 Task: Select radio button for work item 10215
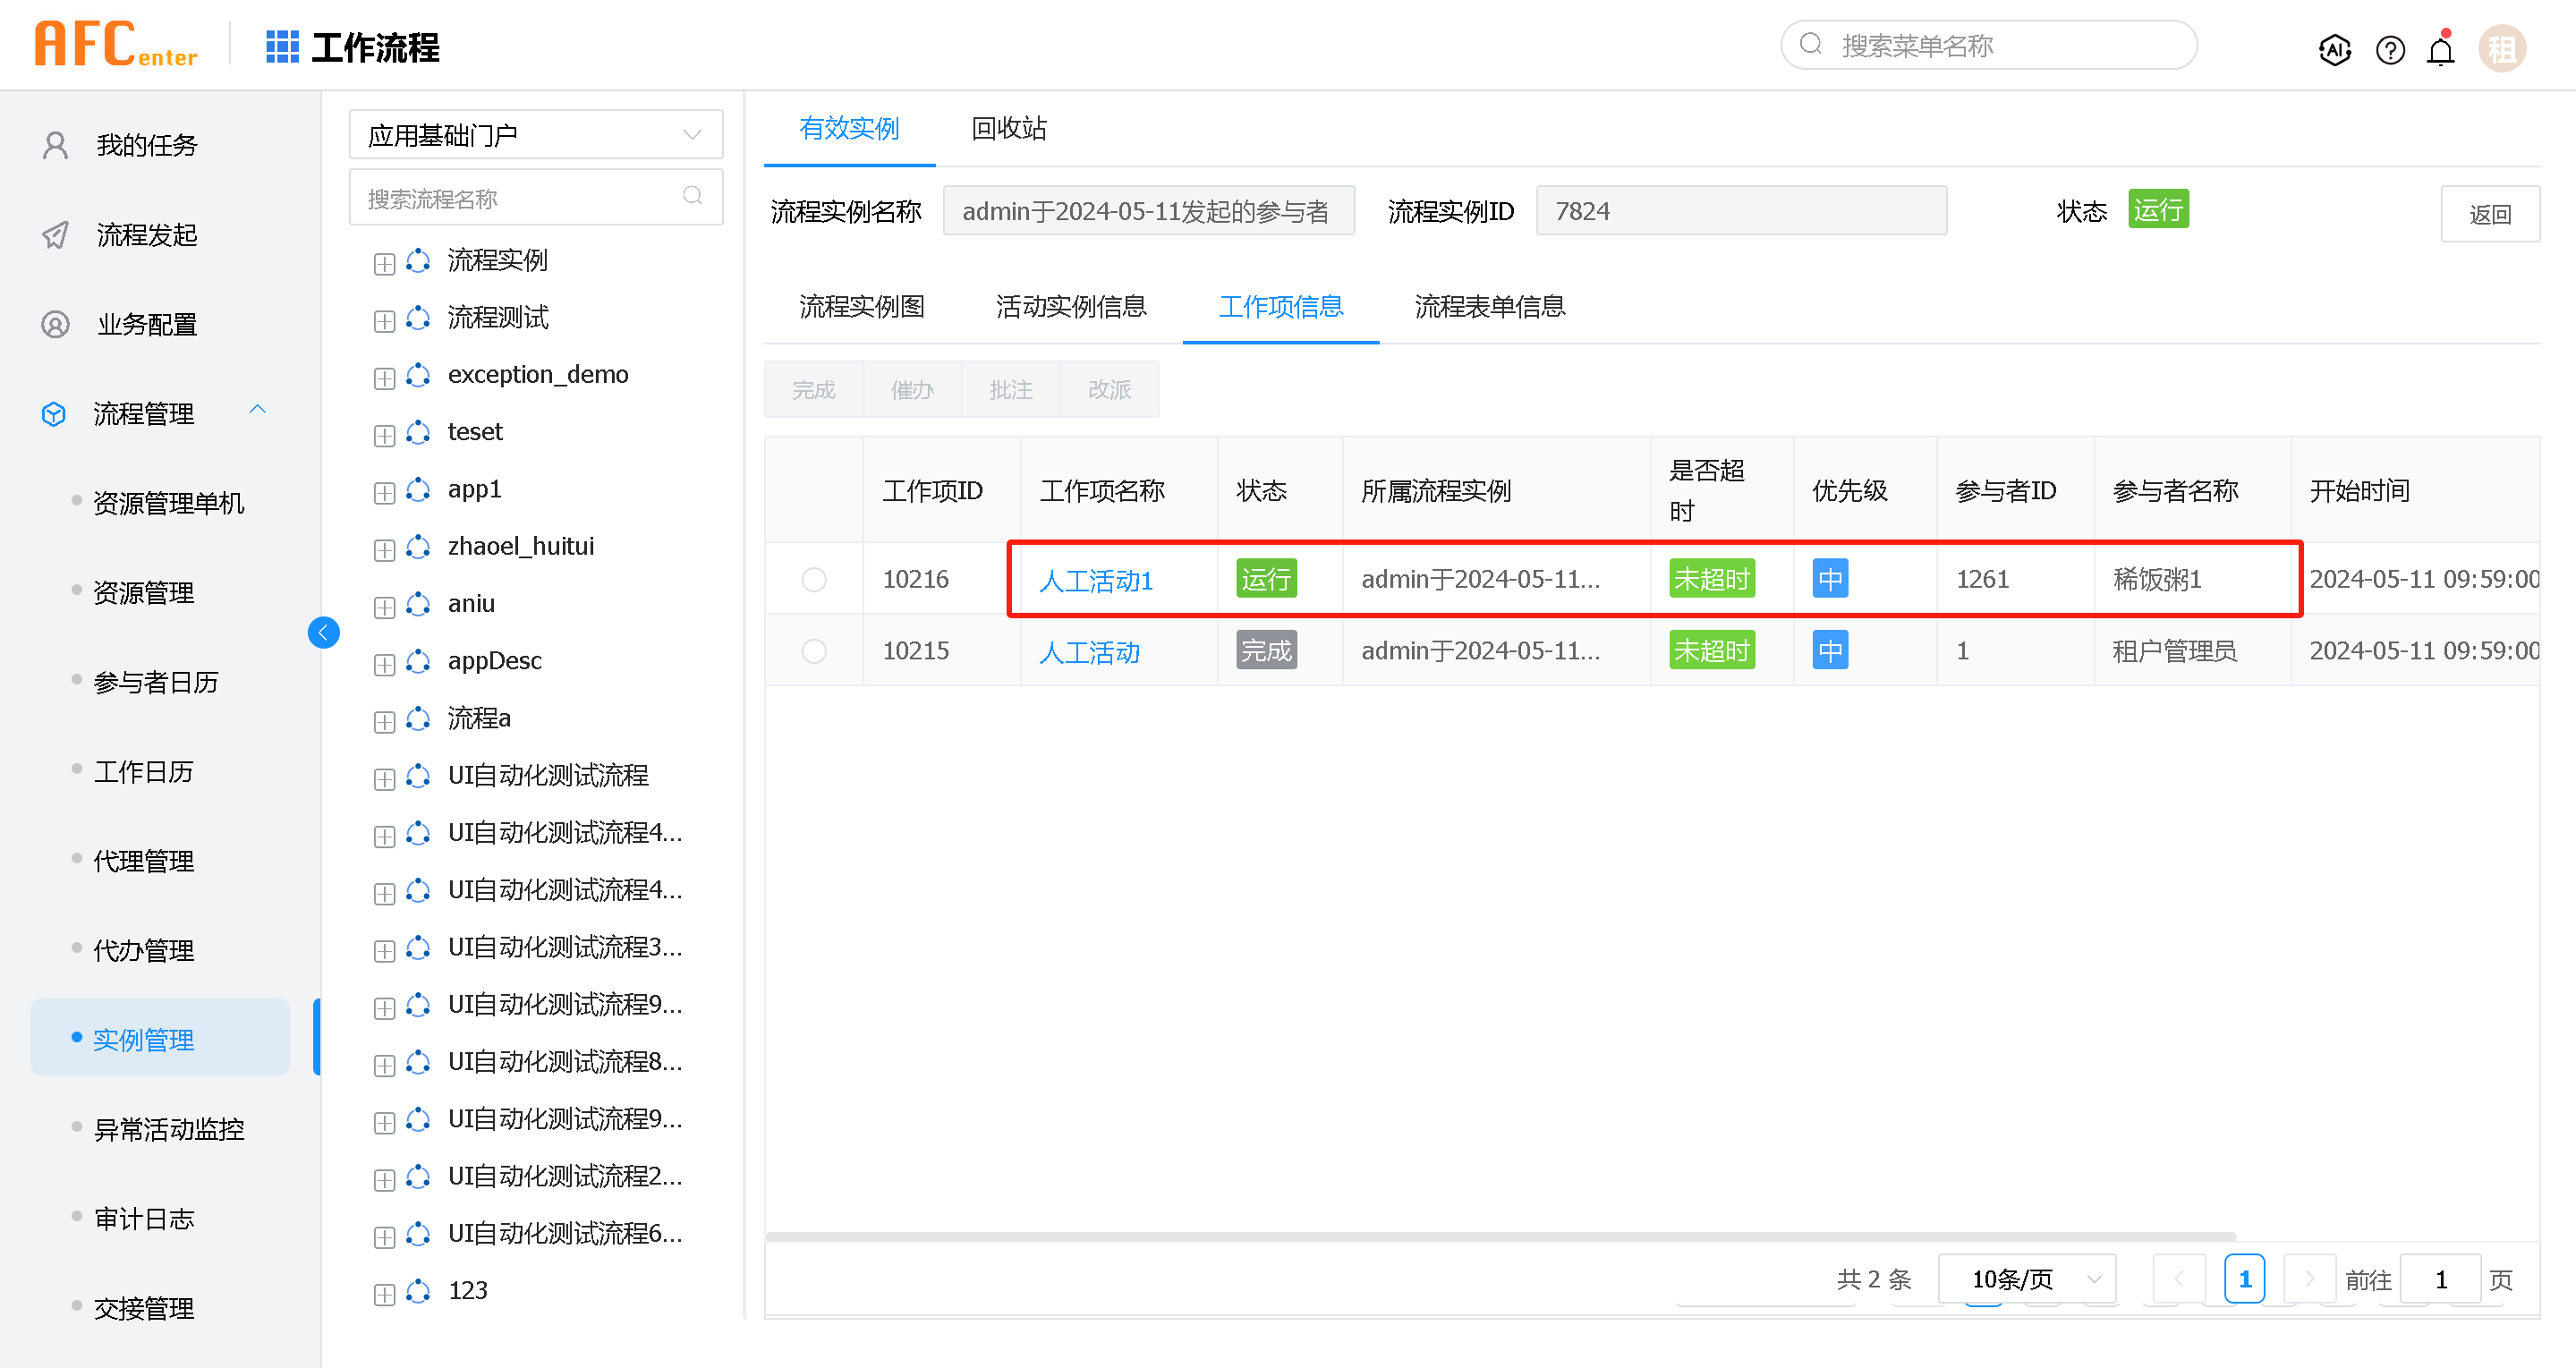814,651
